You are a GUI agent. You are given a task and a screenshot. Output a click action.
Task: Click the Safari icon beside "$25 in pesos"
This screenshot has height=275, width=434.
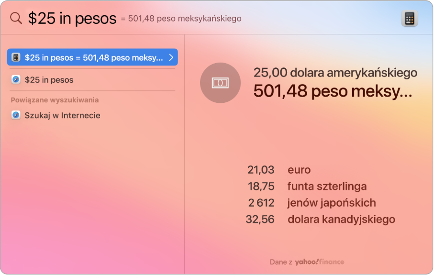(16, 80)
